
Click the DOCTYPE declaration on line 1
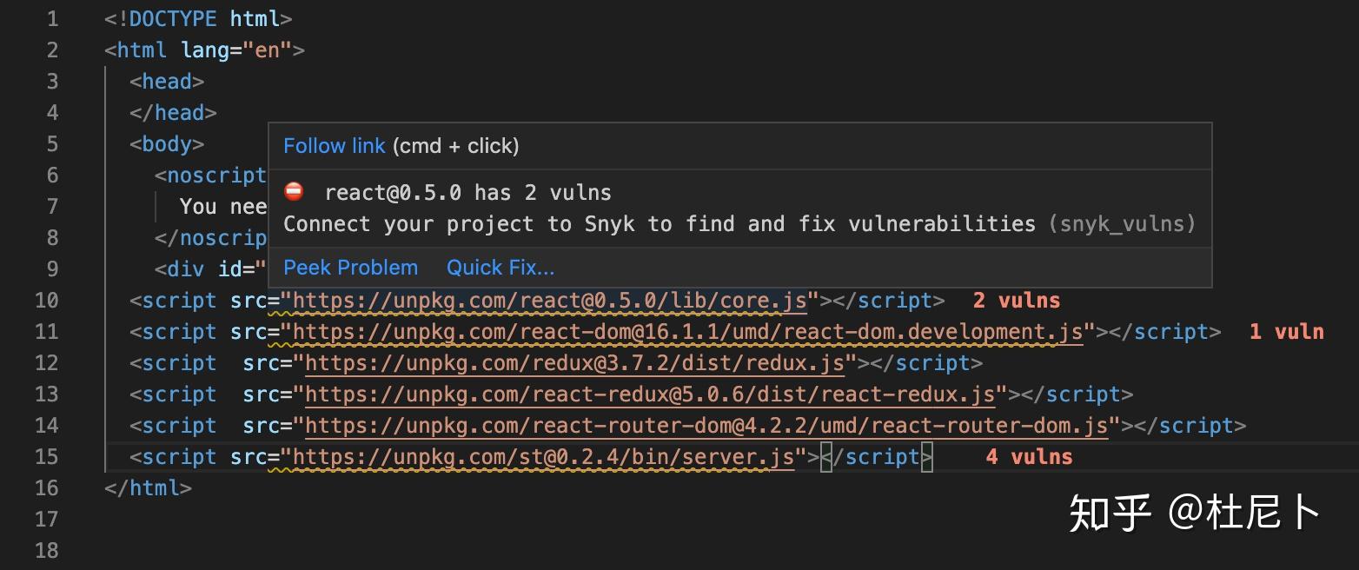coord(198,19)
